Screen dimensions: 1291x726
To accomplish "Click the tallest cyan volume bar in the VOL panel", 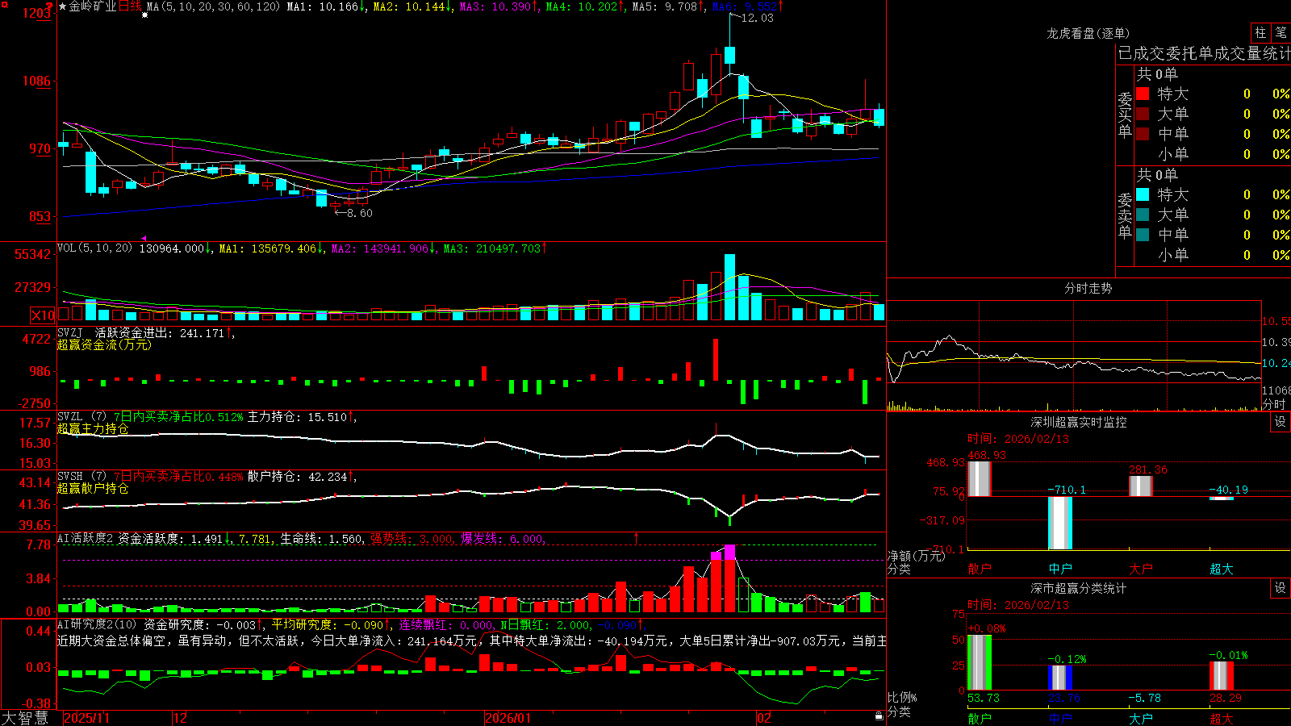I will coord(729,287).
